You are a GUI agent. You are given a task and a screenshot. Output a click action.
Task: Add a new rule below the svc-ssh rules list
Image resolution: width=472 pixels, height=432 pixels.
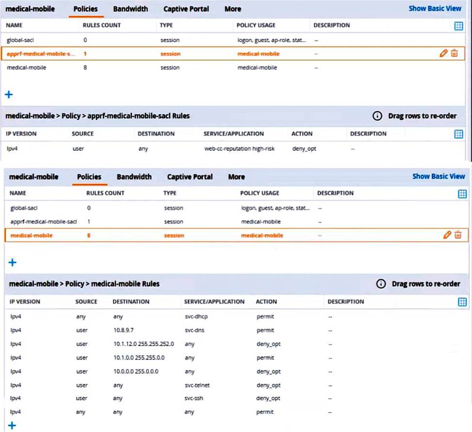pos(13,426)
